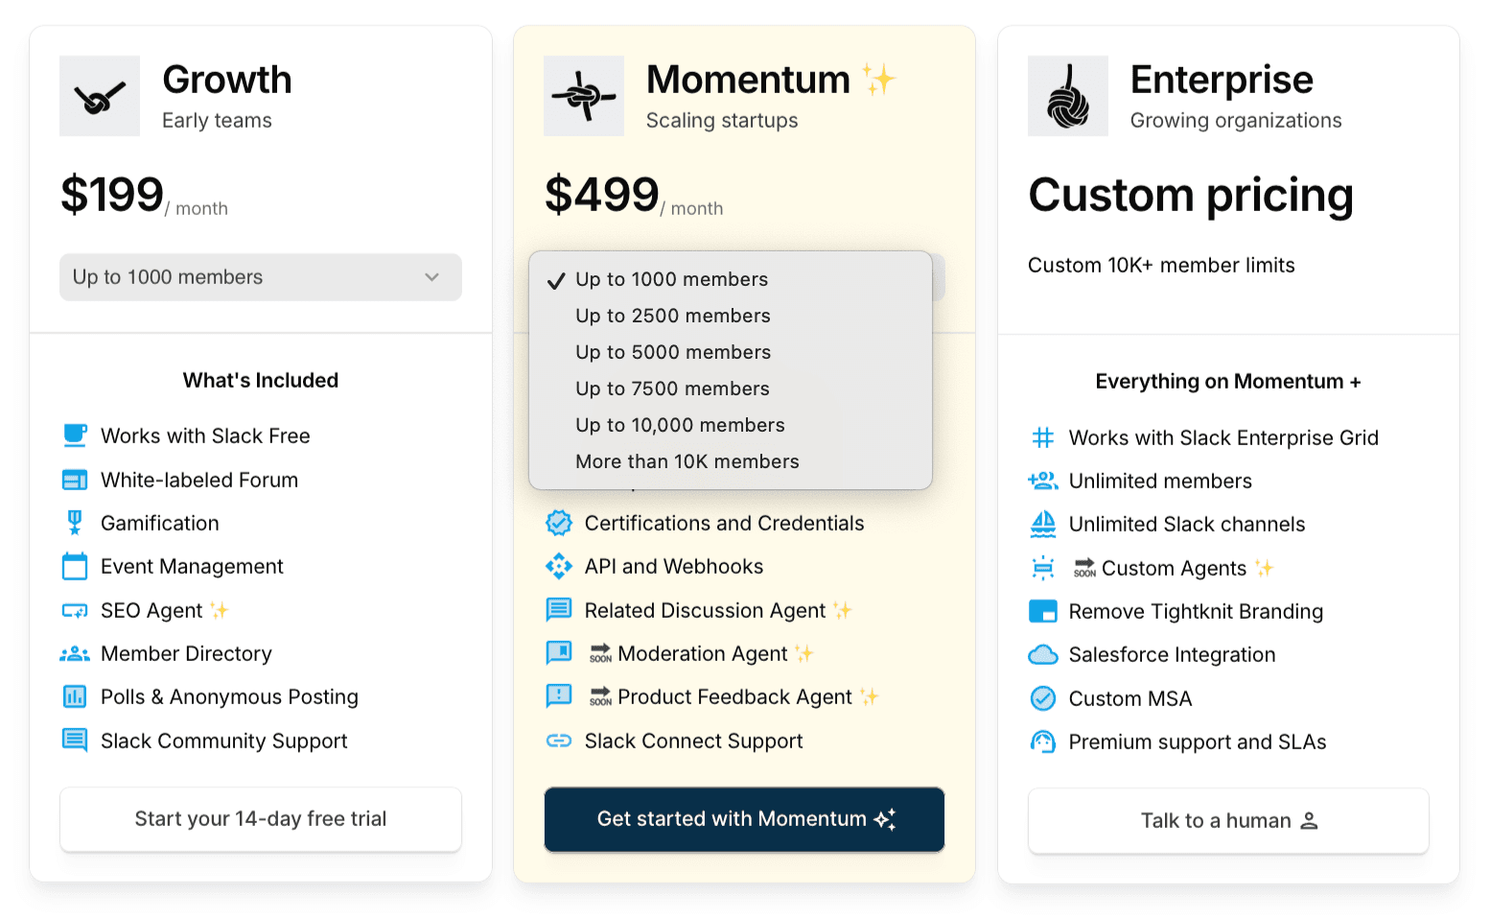The width and height of the screenshot is (1490, 919).
Task: Click Start your 14-day free trial
Action: point(261,819)
